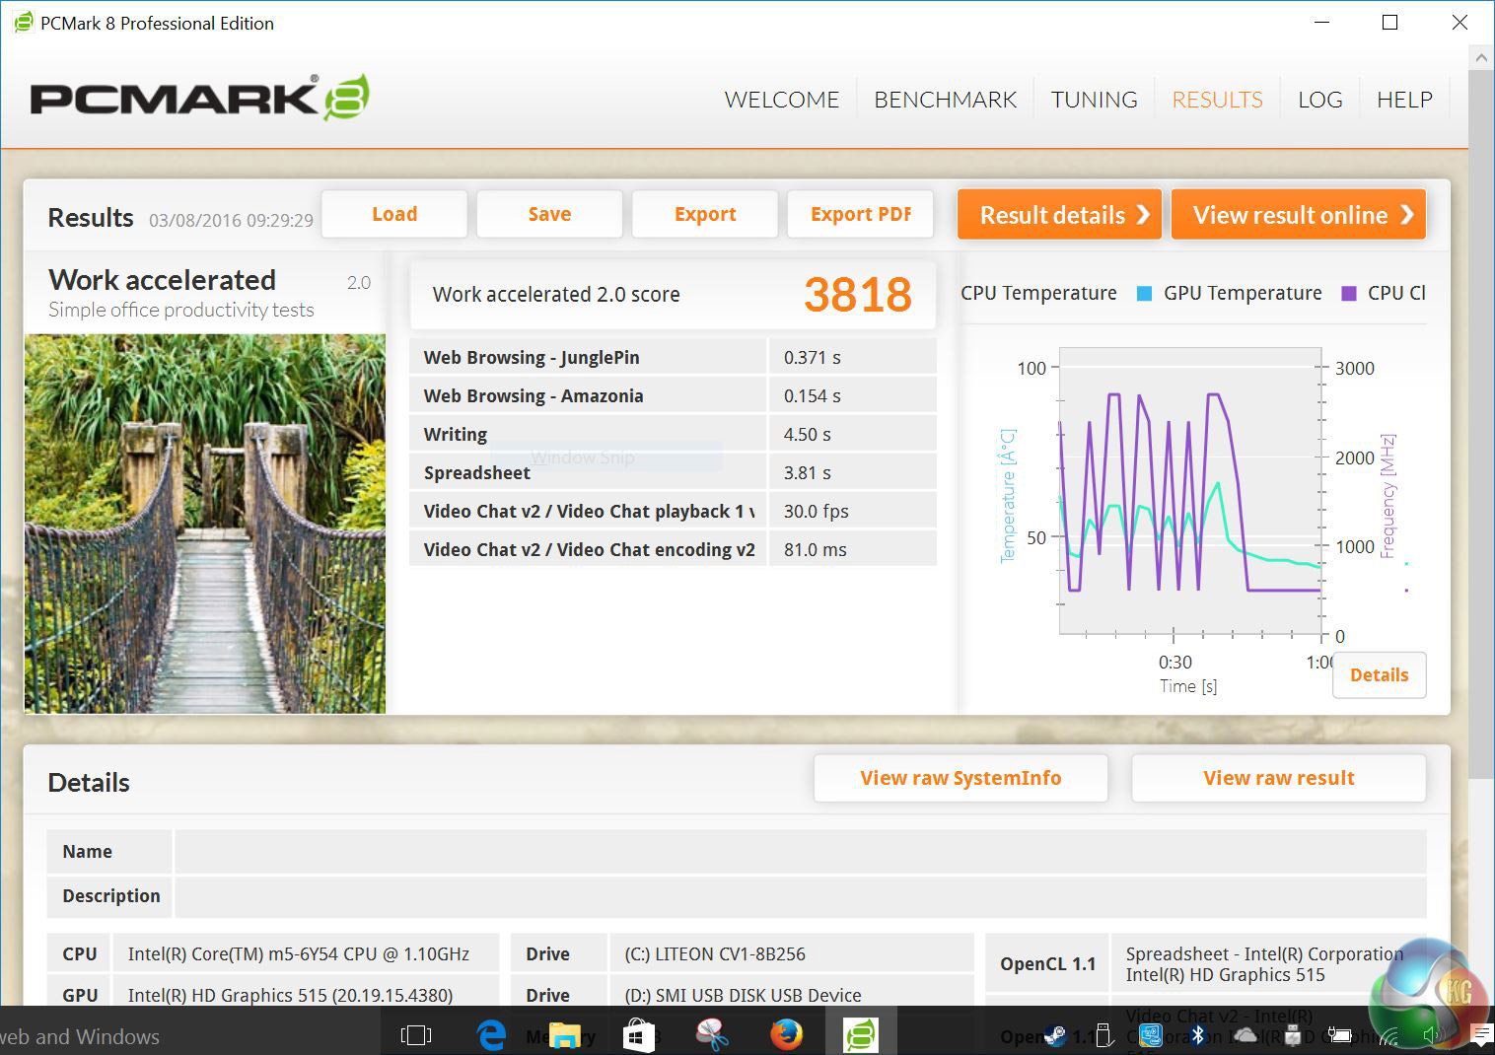Image resolution: width=1495 pixels, height=1055 pixels.
Task: Click the LITEON CV1-8B256 drive value
Action: point(715,954)
